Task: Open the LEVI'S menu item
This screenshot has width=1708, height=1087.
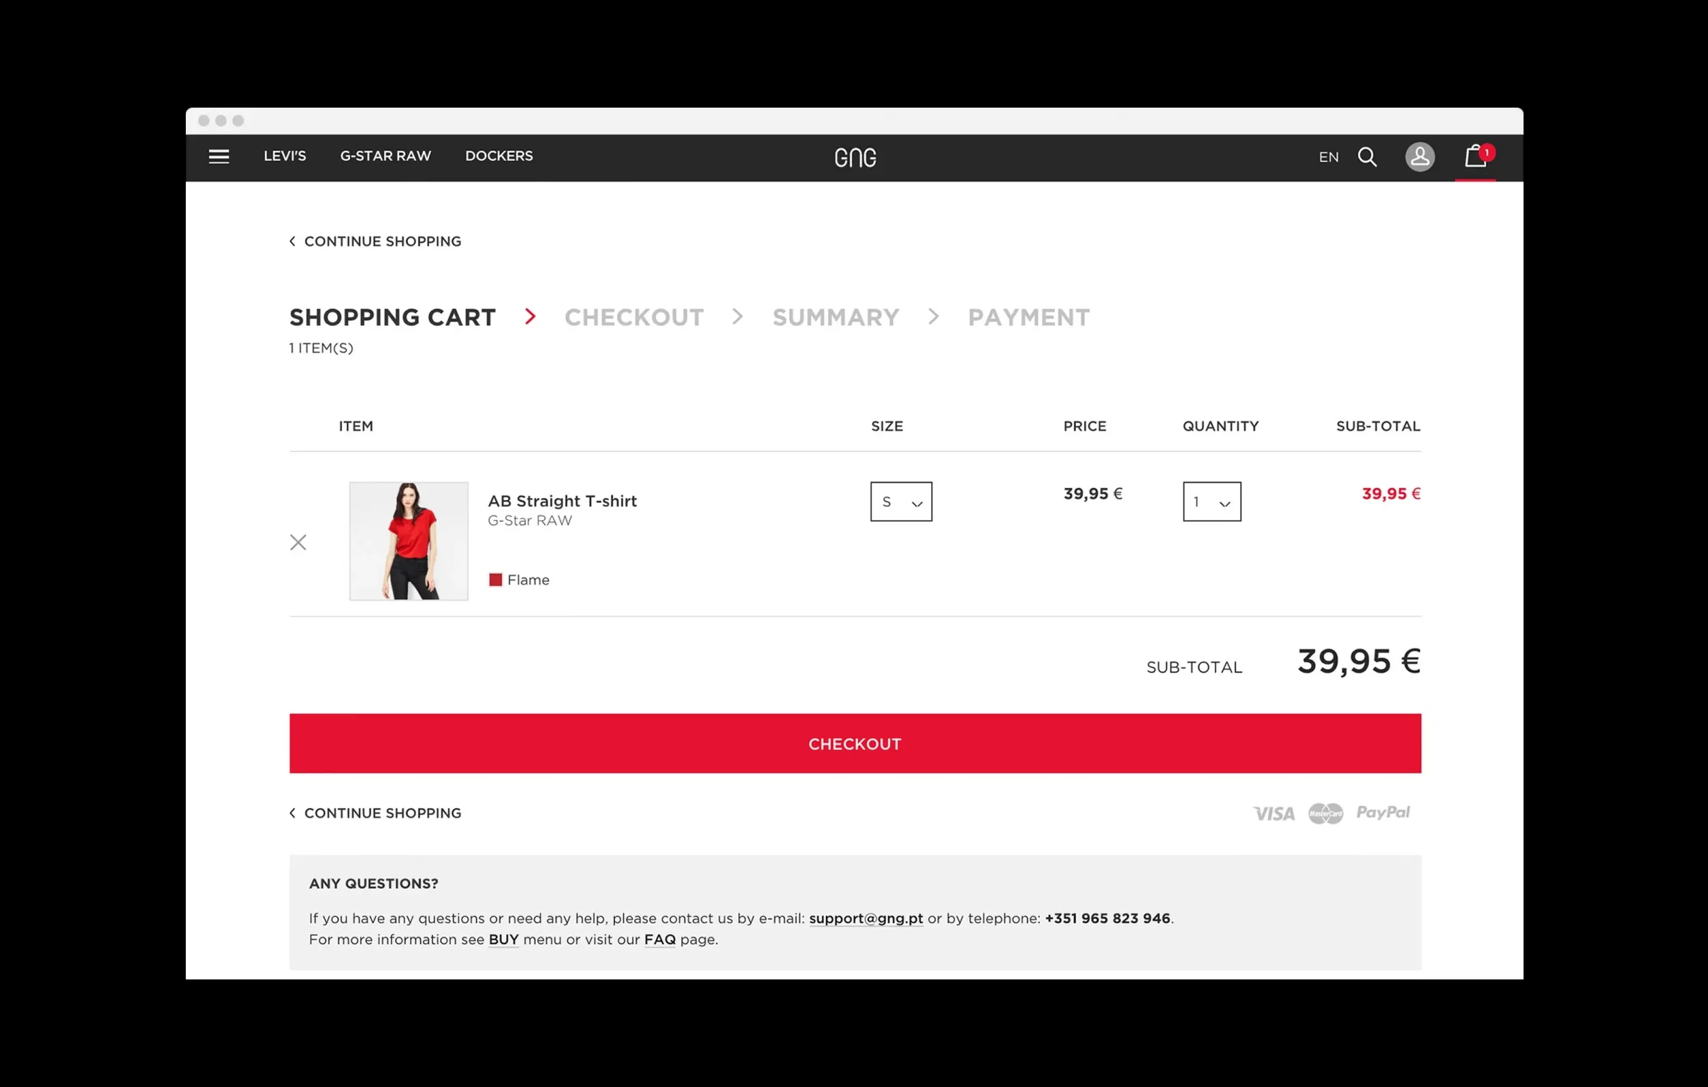Action: coord(284,155)
